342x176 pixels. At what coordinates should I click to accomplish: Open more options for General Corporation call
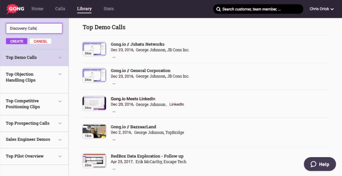click(x=114, y=84)
